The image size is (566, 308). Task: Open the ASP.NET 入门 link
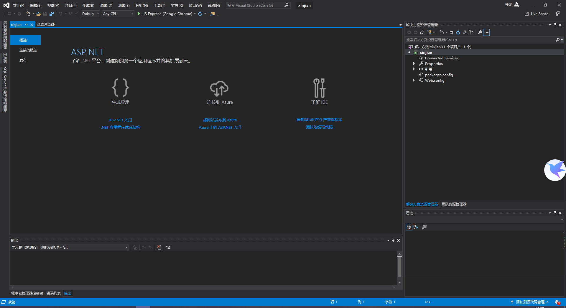point(121,120)
